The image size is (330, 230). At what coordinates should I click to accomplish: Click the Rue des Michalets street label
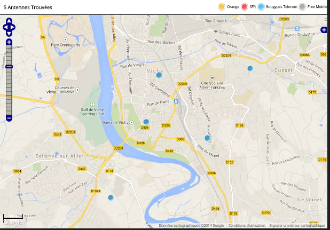coord(286,160)
